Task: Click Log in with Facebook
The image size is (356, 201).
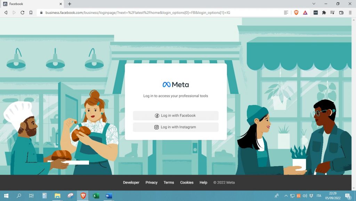Action: pos(175,115)
